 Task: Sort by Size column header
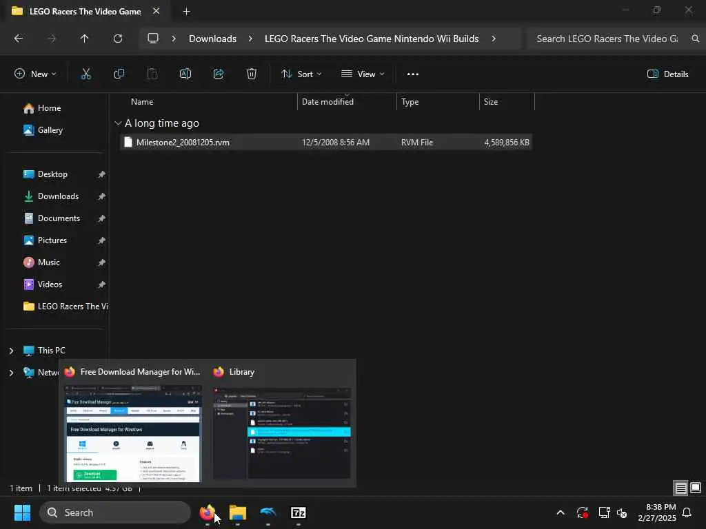(491, 102)
